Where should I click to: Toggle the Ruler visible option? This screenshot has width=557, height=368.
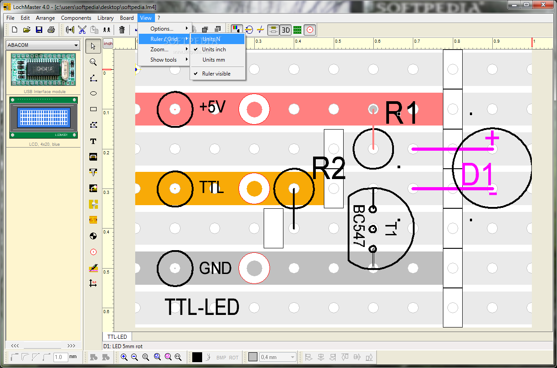tap(218, 74)
